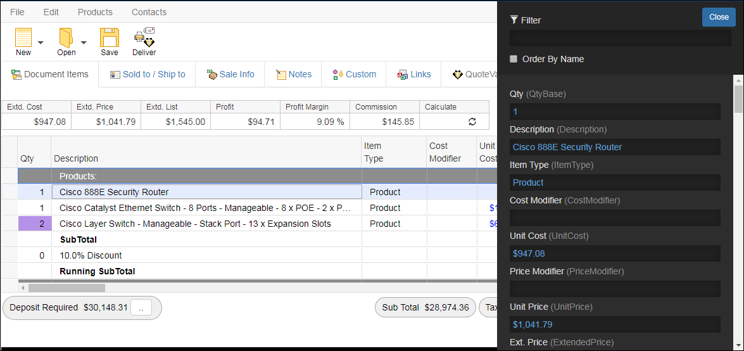744x351 pixels.
Task: Click the Cost Modifier column header
Action: point(451,152)
